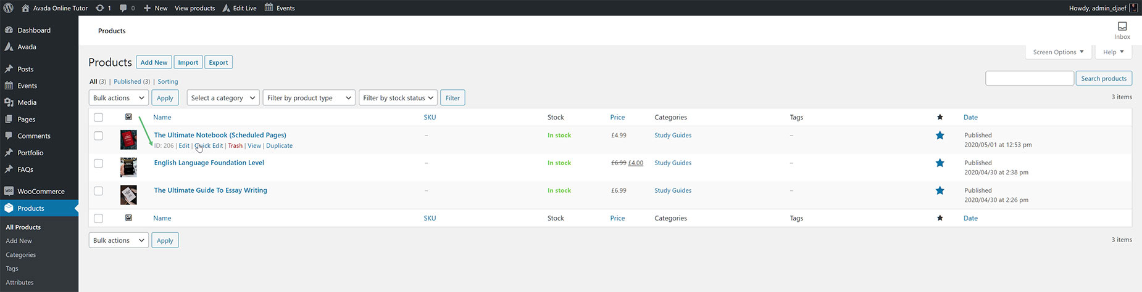Toggle the select-all checkbox in the table header
1142x292 pixels.
[98, 117]
